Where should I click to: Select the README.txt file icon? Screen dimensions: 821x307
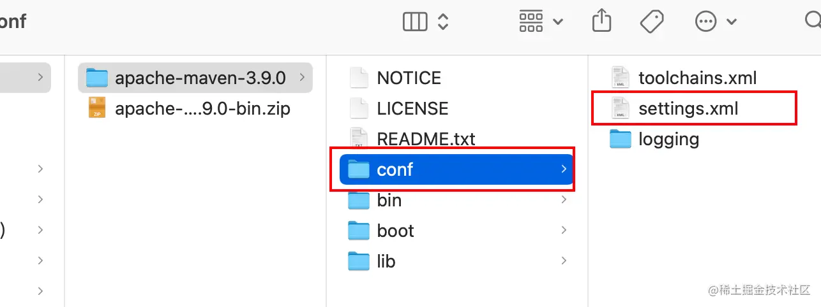pos(359,139)
